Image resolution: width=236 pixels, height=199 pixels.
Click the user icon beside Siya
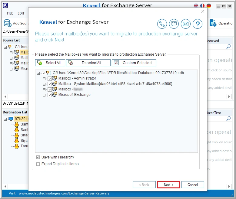[17, 141]
